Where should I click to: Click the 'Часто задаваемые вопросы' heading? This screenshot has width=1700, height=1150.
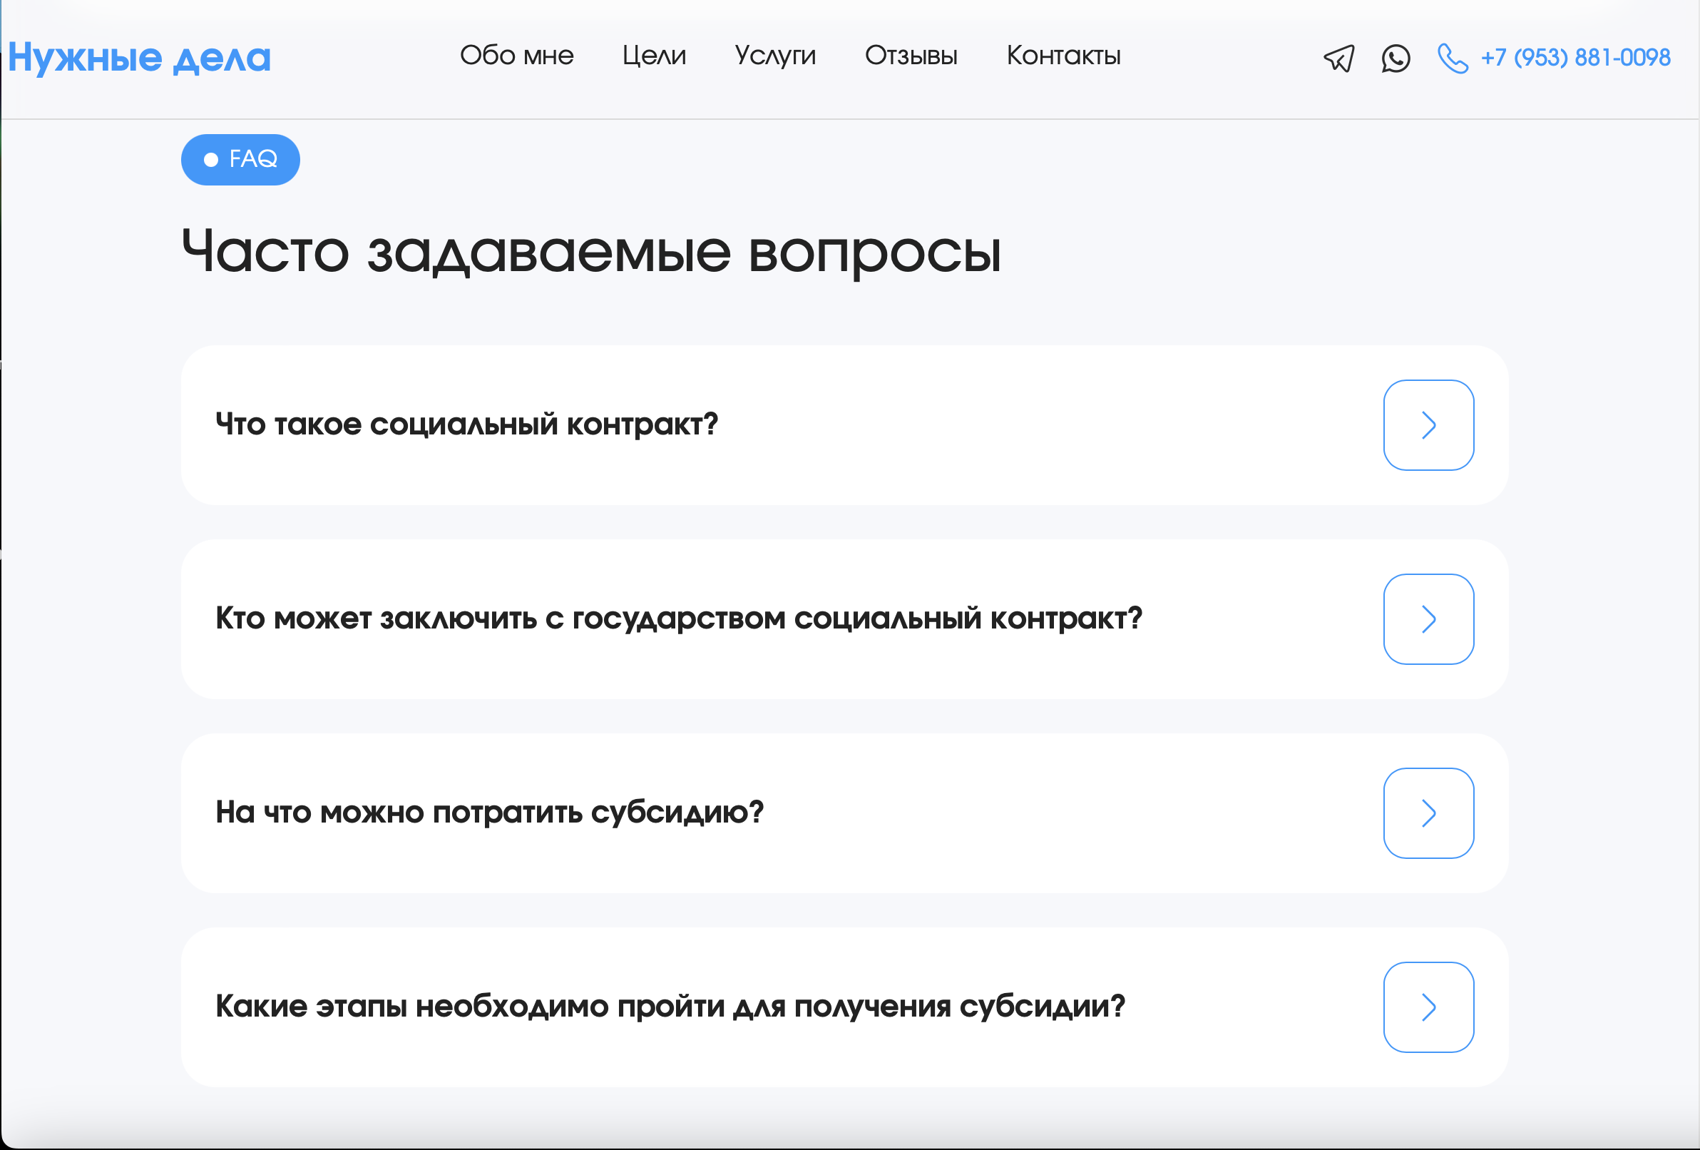pos(593,252)
